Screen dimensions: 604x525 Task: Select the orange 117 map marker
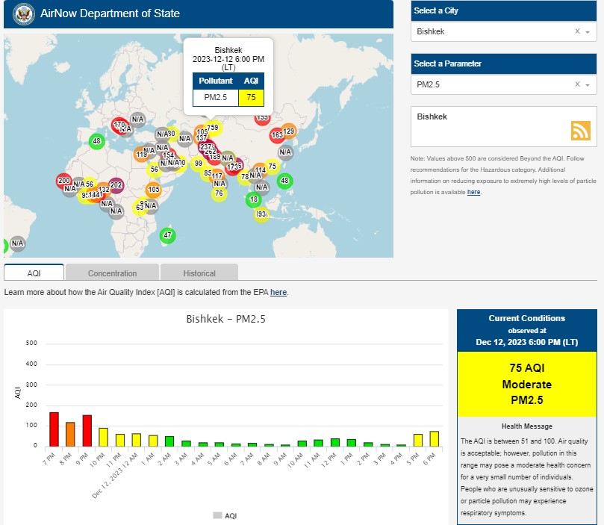(x=217, y=176)
